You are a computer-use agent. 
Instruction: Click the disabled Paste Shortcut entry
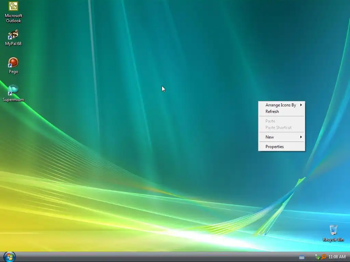282,128
